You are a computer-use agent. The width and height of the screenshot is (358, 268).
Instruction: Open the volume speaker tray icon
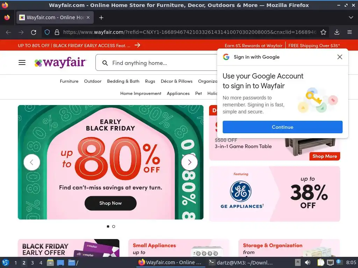(308, 262)
